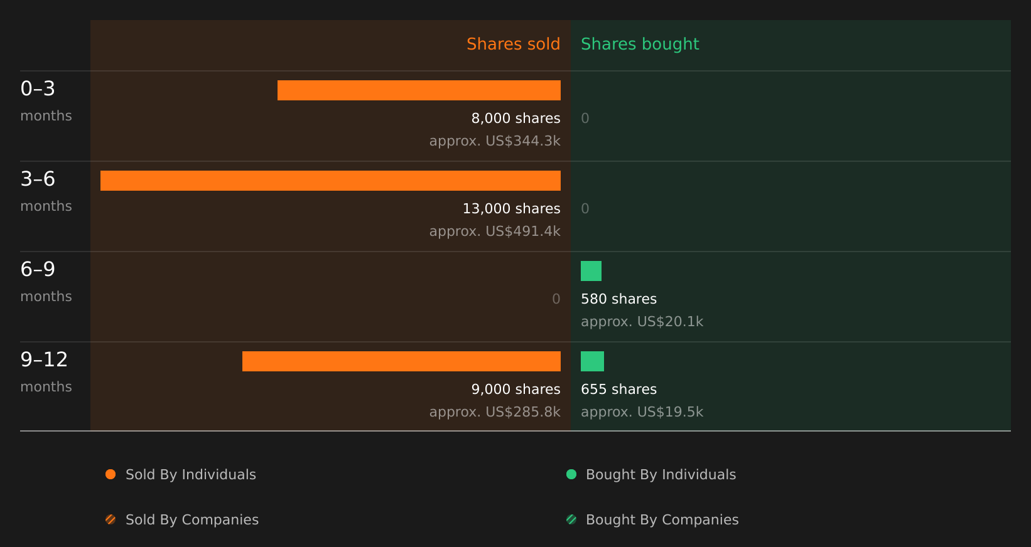This screenshot has width=1031, height=547.
Task: Click the orange Sold By Individuals legend dot
Action: click(x=111, y=474)
